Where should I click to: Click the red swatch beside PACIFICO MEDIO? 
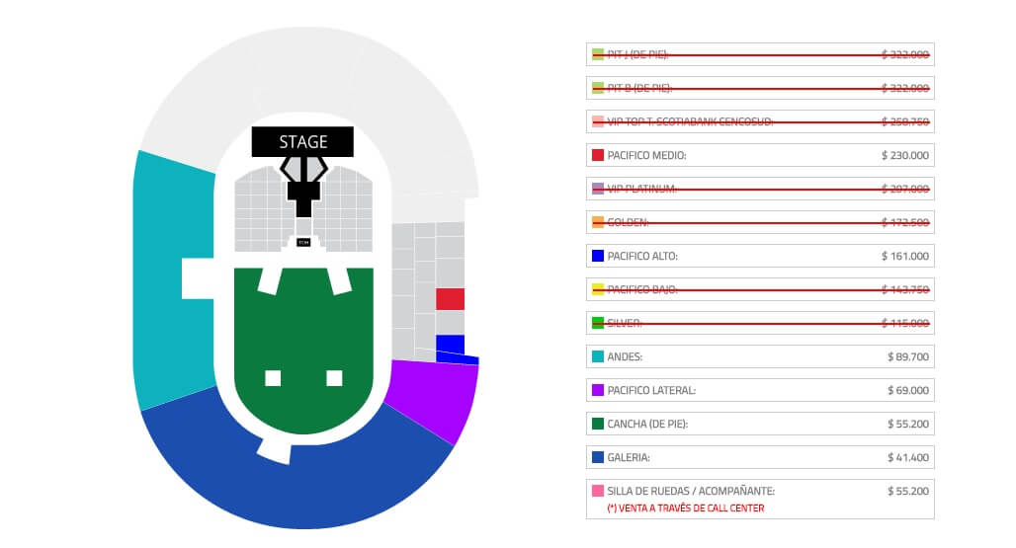tap(597, 155)
